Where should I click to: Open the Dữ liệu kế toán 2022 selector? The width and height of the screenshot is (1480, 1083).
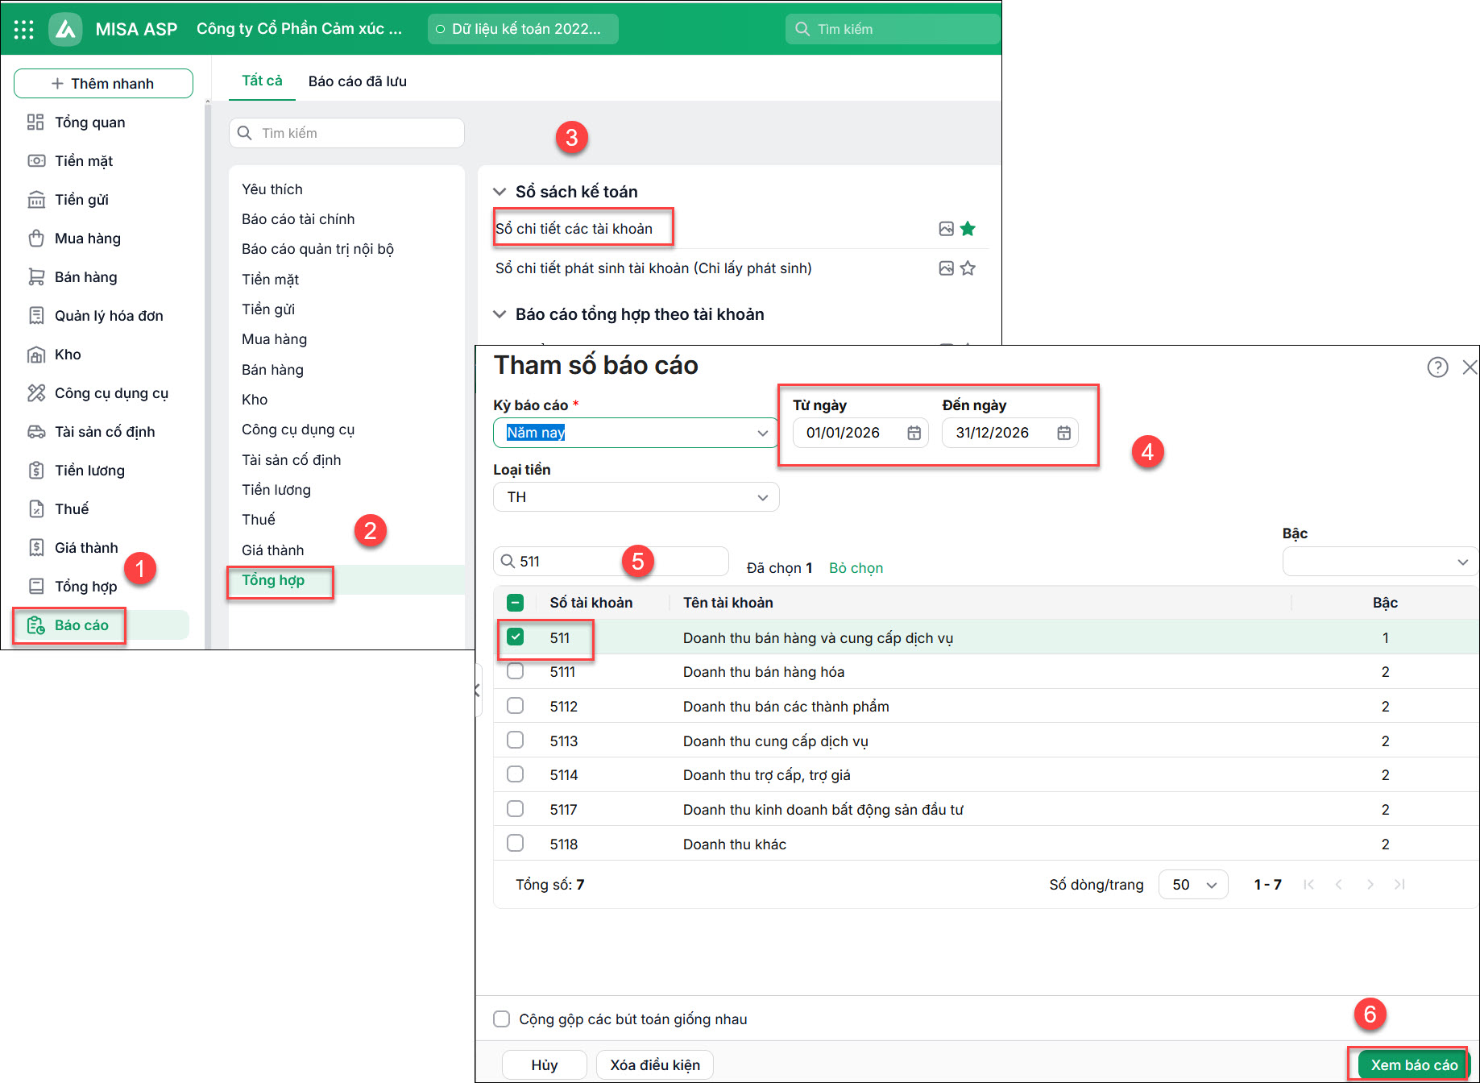(523, 29)
